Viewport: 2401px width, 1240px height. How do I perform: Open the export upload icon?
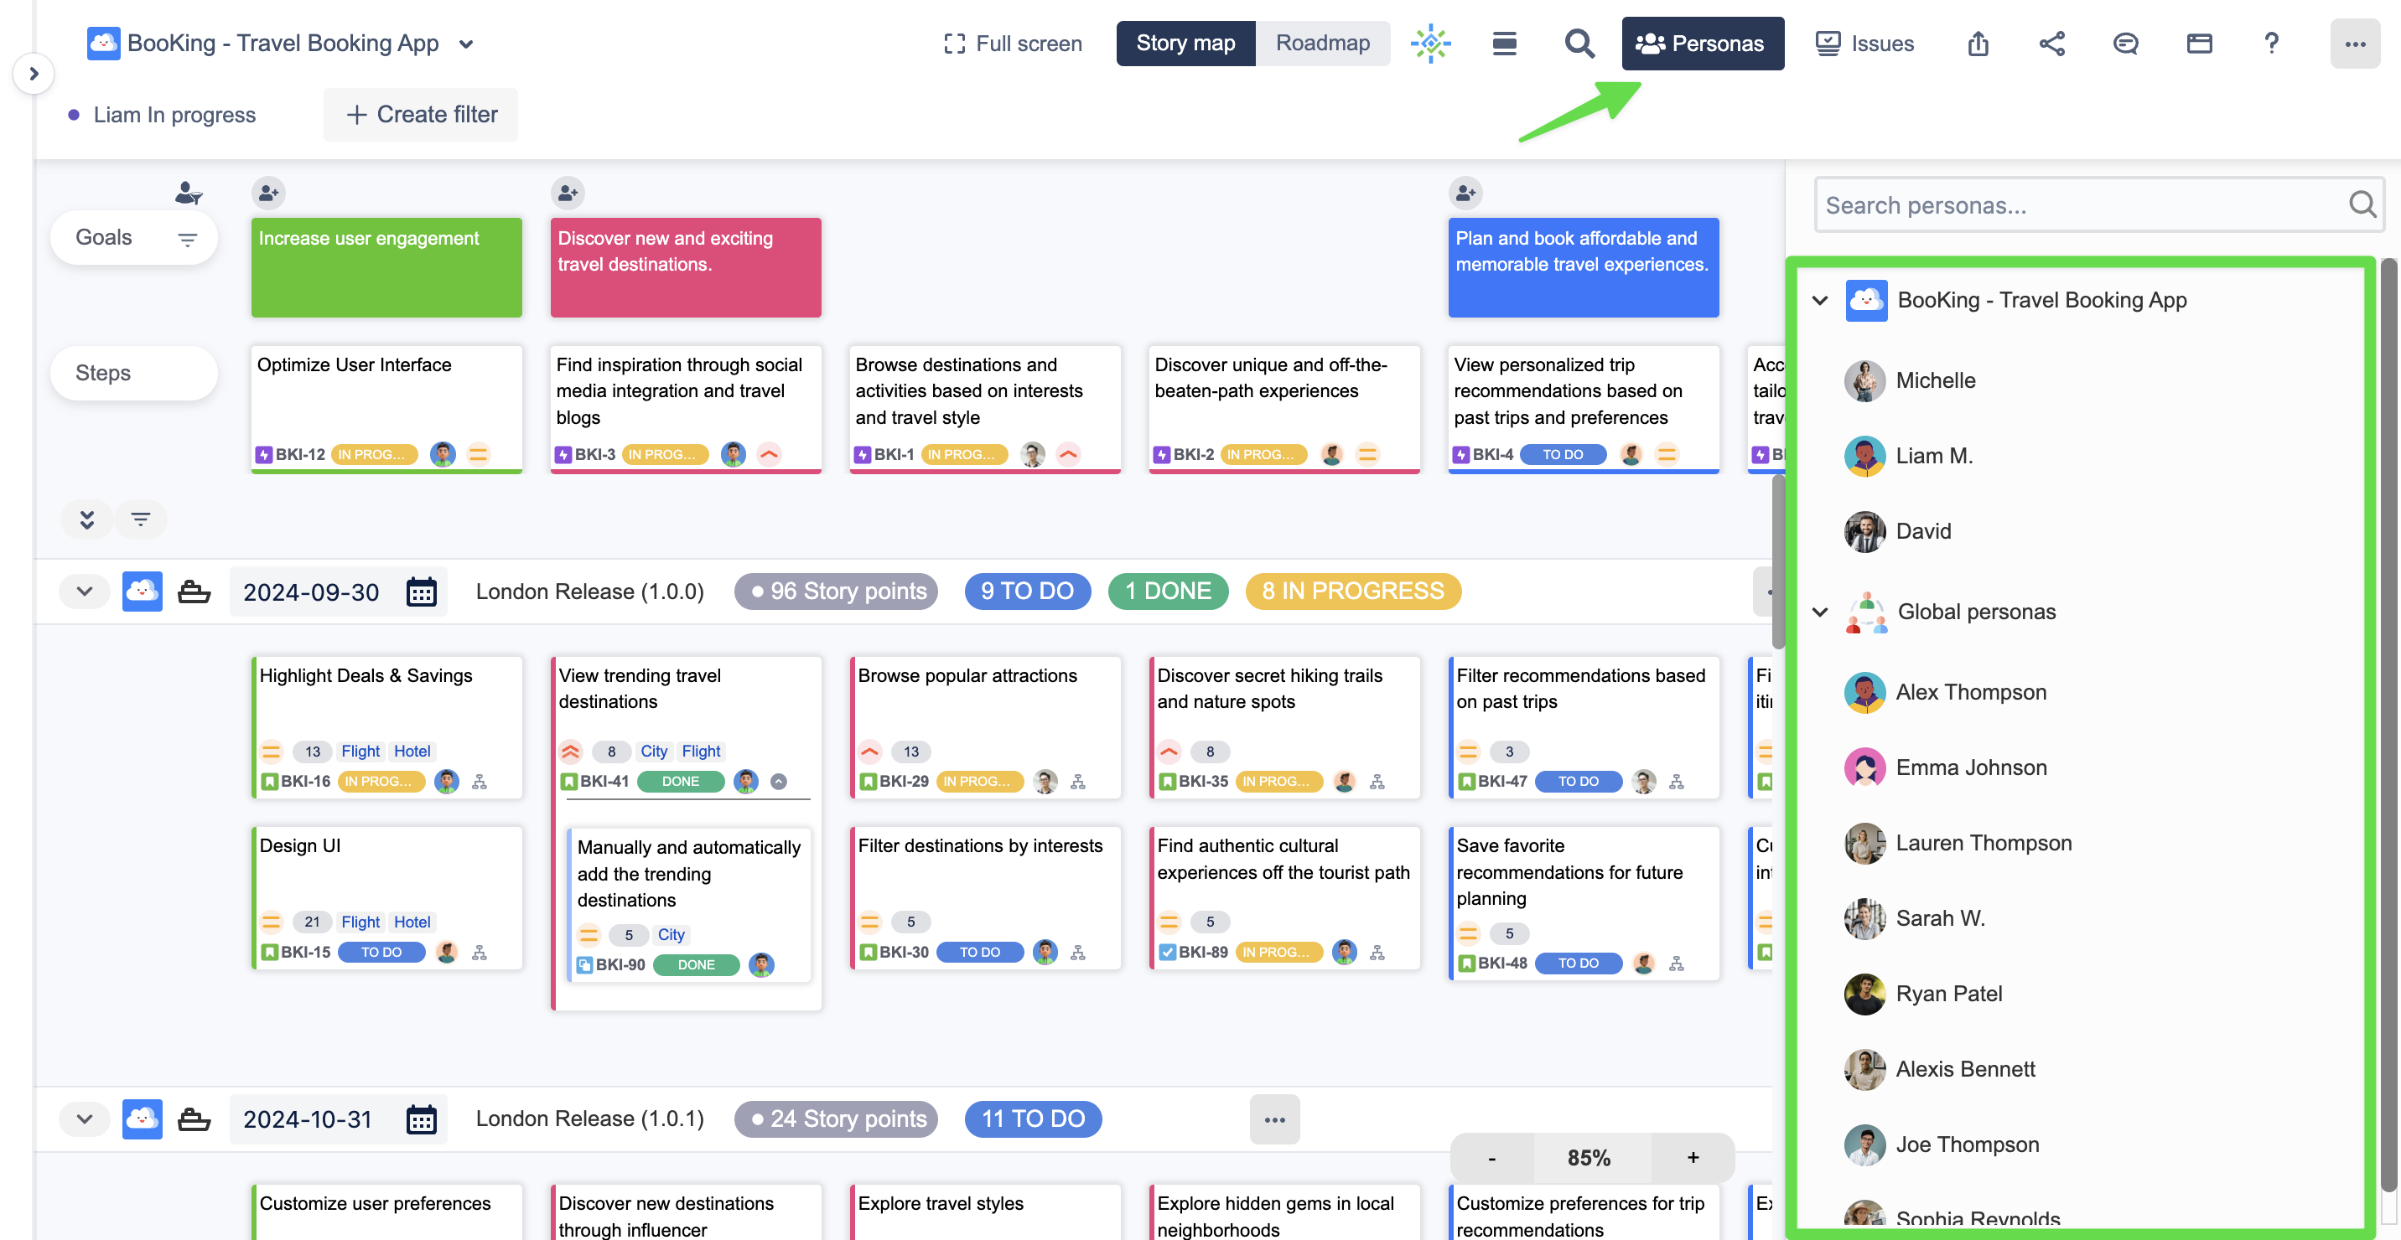(x=1978, y=44)
